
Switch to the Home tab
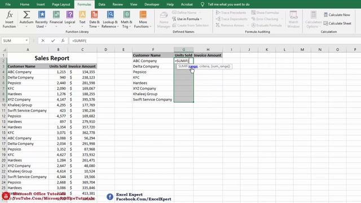(24, 5)
